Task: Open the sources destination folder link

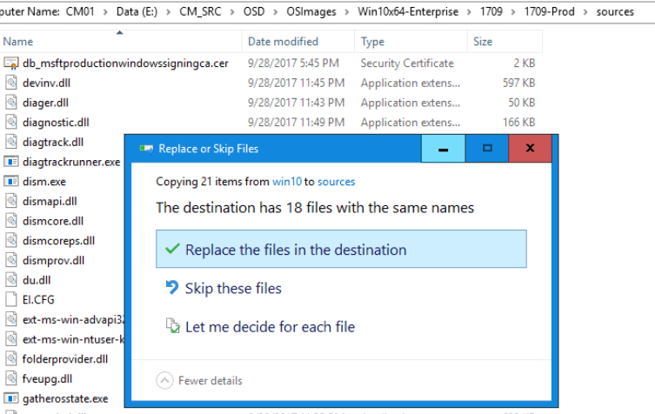Action: (337, 182)
